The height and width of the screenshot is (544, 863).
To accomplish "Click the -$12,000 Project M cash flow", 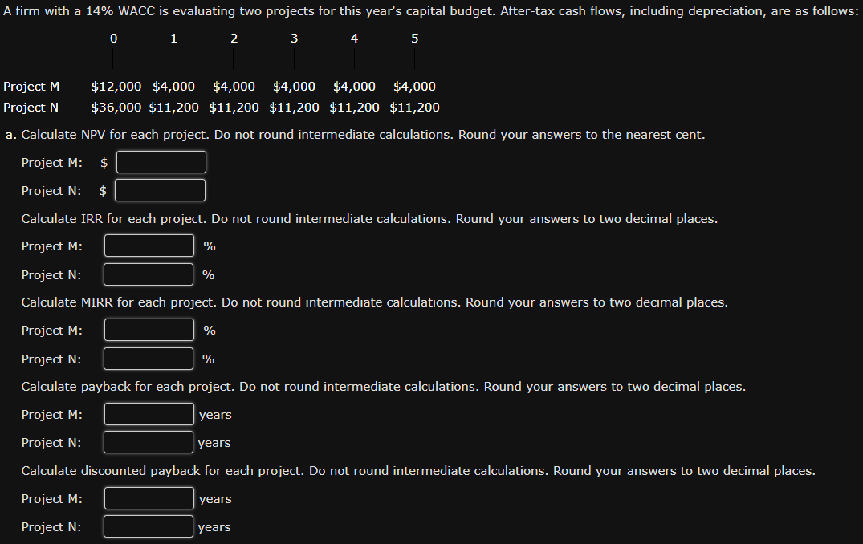I will 113,87.
